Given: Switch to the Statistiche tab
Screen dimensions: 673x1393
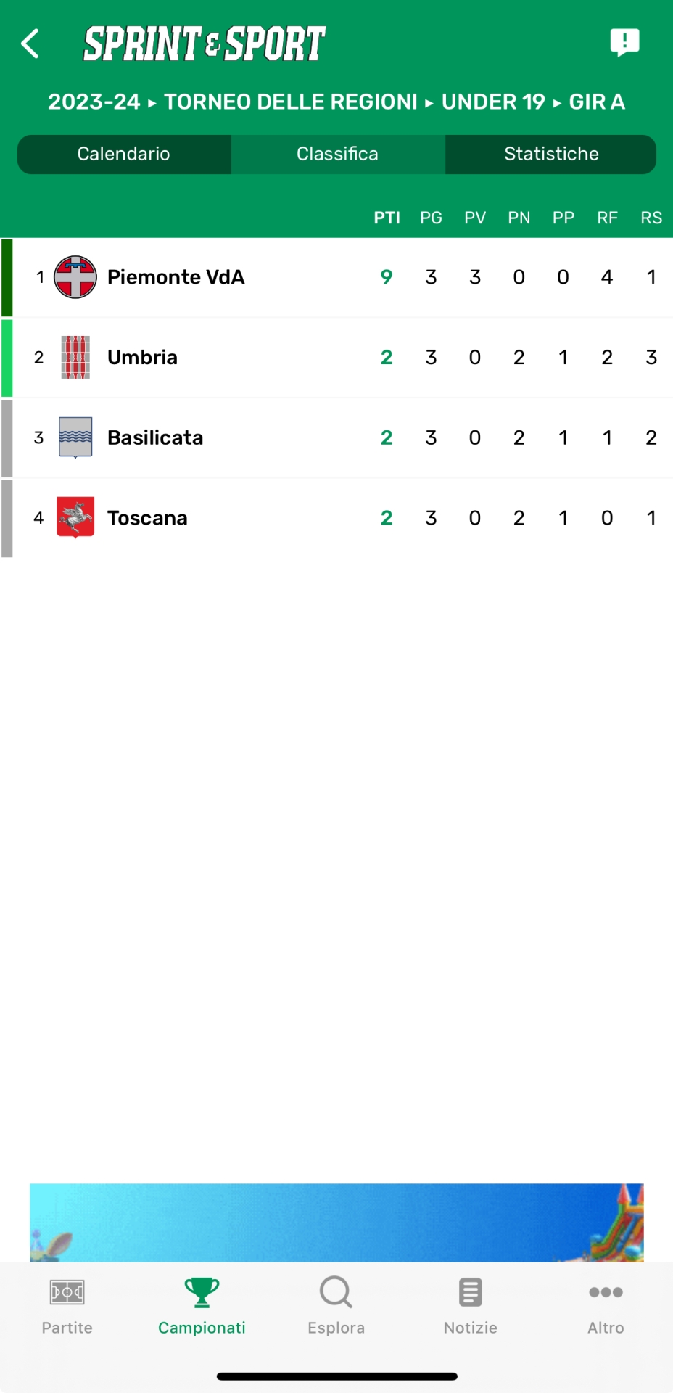Looking at the screenshot, I should click(551, 154).
